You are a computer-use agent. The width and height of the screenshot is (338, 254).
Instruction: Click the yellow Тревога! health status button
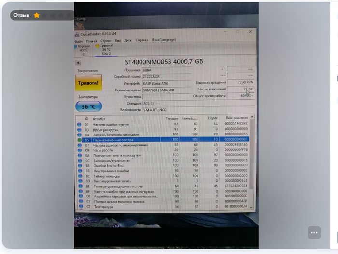[88, 83]
